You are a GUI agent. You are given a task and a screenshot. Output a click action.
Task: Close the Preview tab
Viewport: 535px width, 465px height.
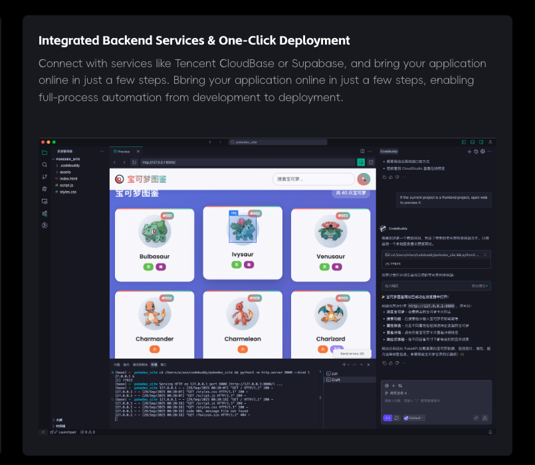[x=138, y=151]
